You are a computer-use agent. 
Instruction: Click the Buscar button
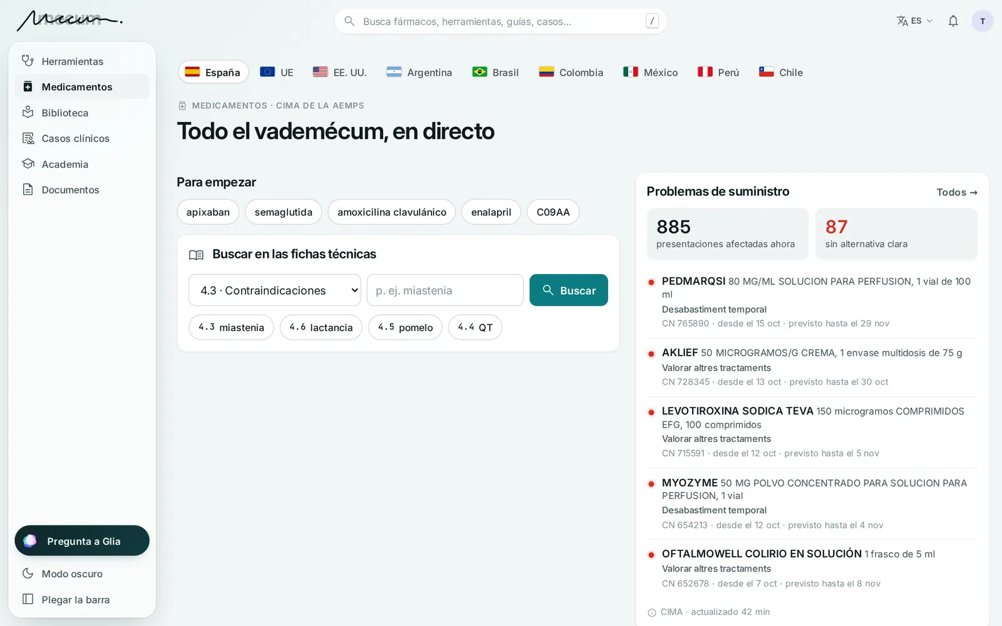click(x=569, y=290)
